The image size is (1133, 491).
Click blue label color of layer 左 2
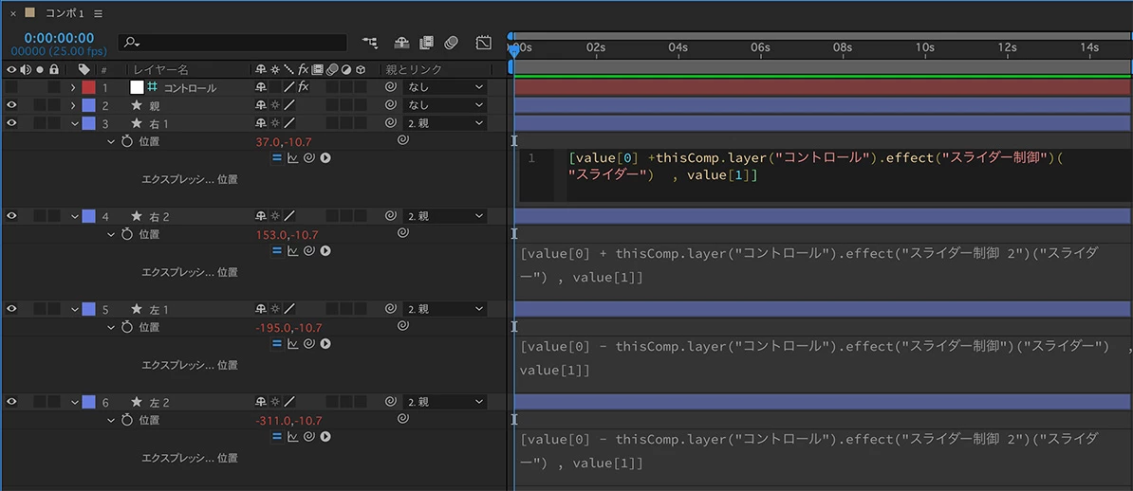tap(89, 402)
